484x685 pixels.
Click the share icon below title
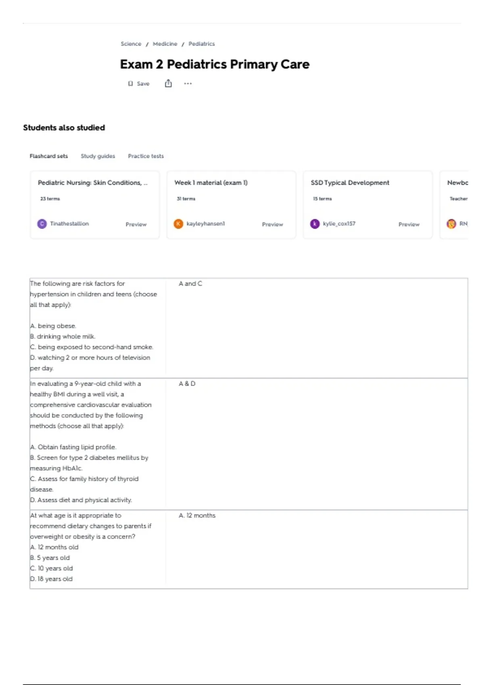coord(168,83)
